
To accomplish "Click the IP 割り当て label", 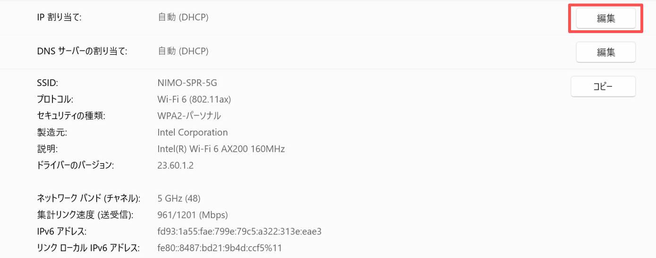I will [59, 17].
